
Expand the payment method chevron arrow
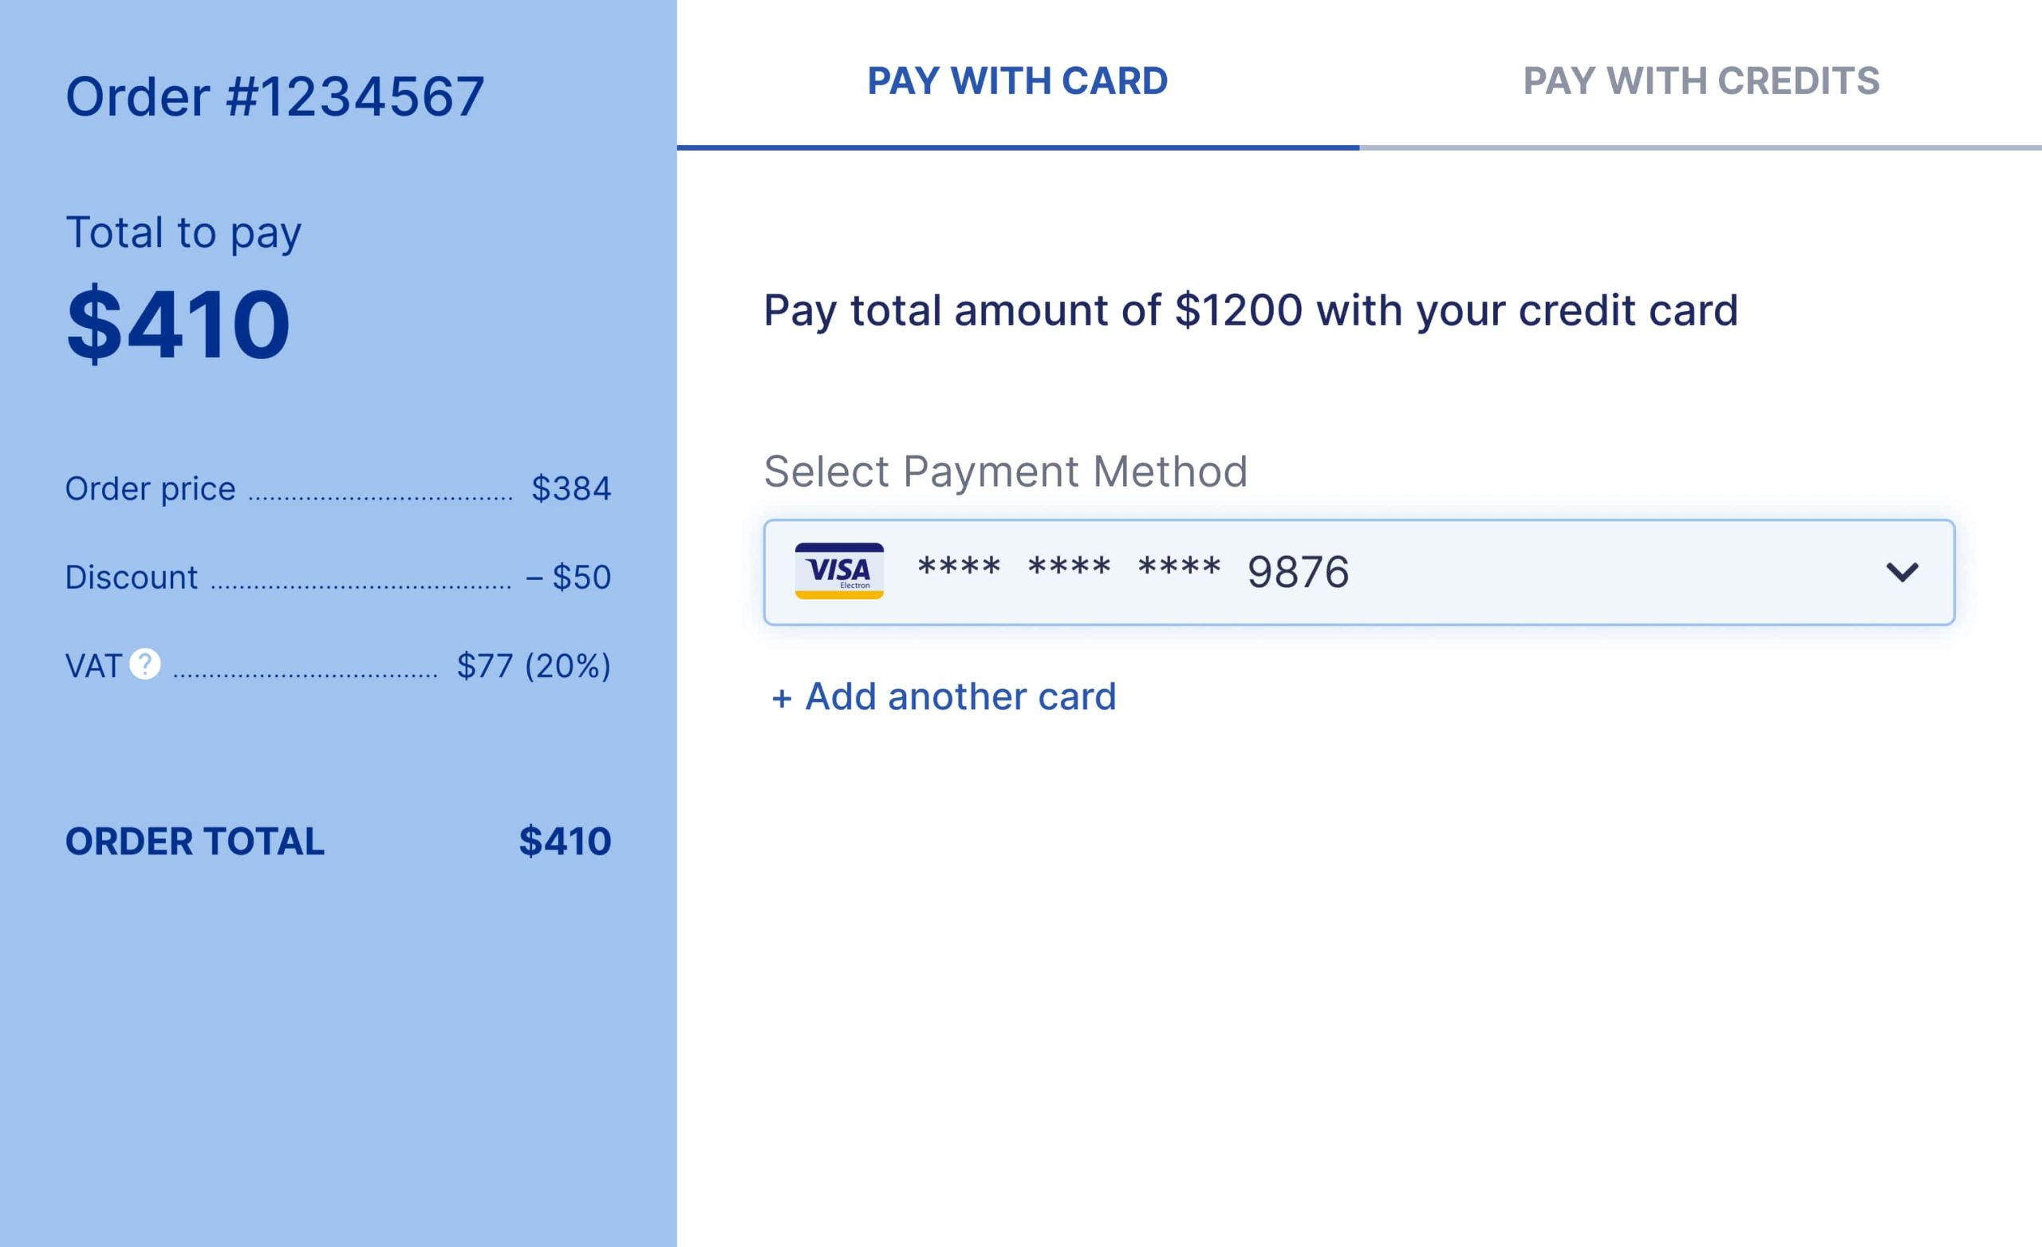click(x=1901, y=572)
